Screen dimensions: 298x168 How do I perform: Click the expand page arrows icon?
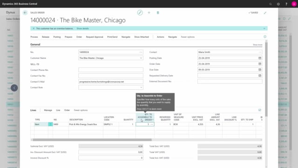(265, 13)
